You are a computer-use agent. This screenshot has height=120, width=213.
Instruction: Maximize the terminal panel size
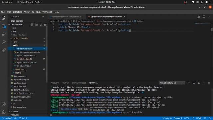(204, 83)
